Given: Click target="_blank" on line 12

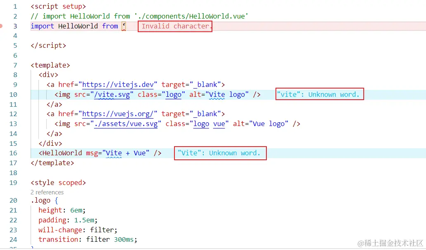Looking at the screenshot, I should pos(191,114).
